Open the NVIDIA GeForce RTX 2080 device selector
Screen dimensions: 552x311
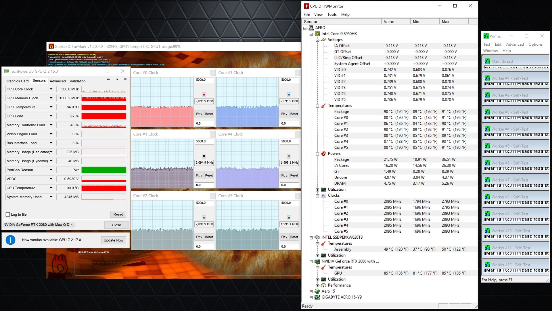point(39,225)
